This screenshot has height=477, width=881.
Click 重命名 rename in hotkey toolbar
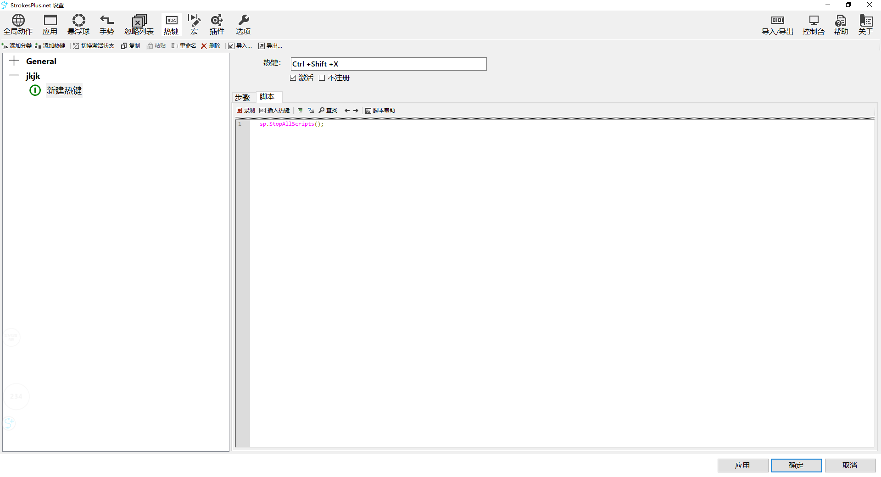click(x=184, y=46)
